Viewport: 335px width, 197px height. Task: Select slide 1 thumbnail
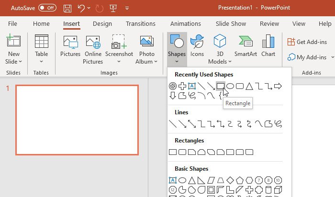tap(77, 120)
